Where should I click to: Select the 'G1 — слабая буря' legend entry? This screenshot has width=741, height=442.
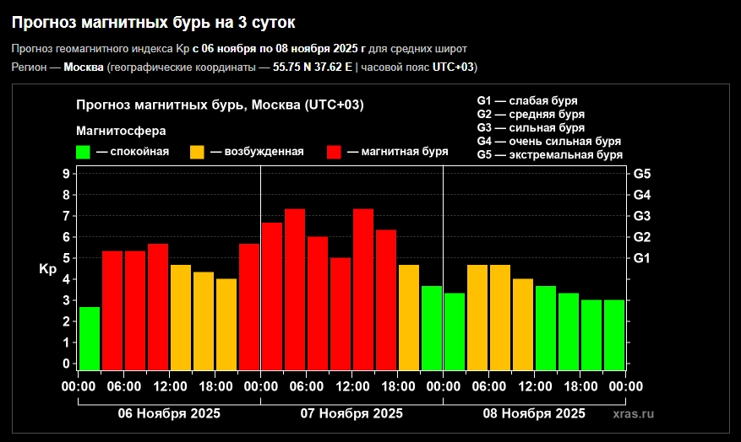[528, 101]
